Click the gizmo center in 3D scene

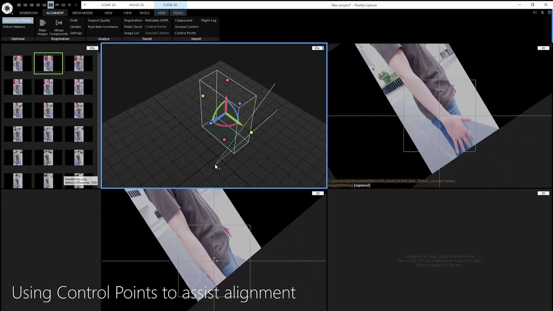226,114
